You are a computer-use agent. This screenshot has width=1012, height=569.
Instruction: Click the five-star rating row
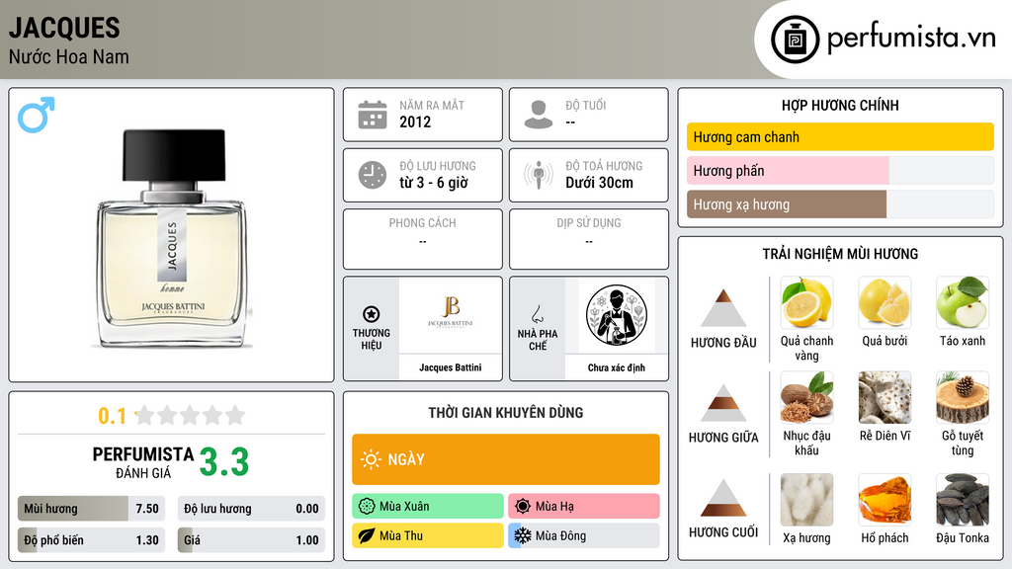(190, 415)
